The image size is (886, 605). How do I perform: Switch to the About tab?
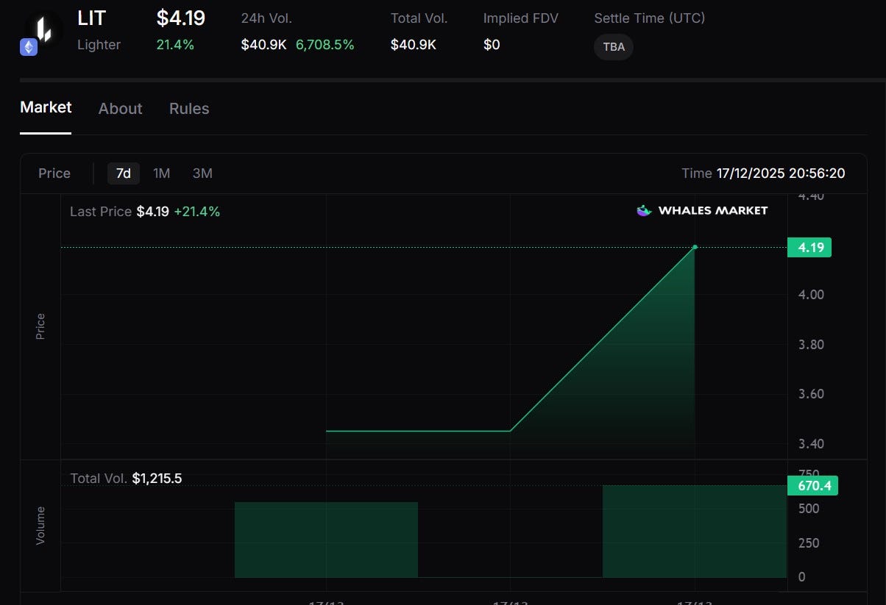click(x=120, y=108)
